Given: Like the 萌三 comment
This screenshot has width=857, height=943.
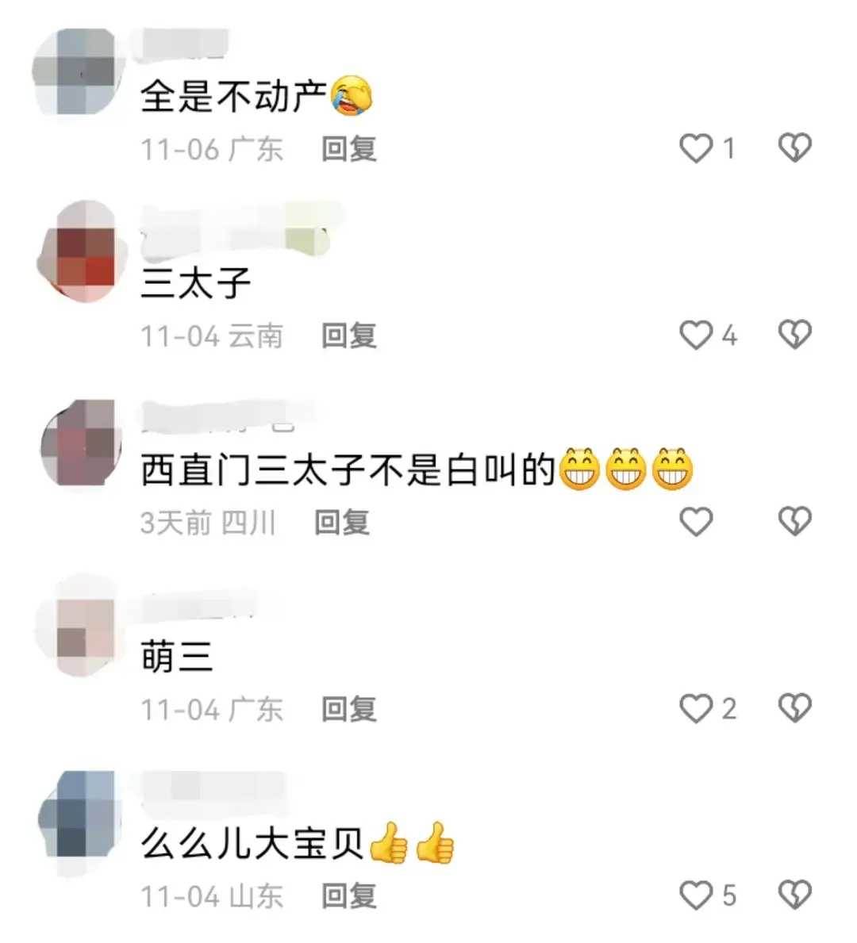Looking at the screenshot, I should coord(696,708).
